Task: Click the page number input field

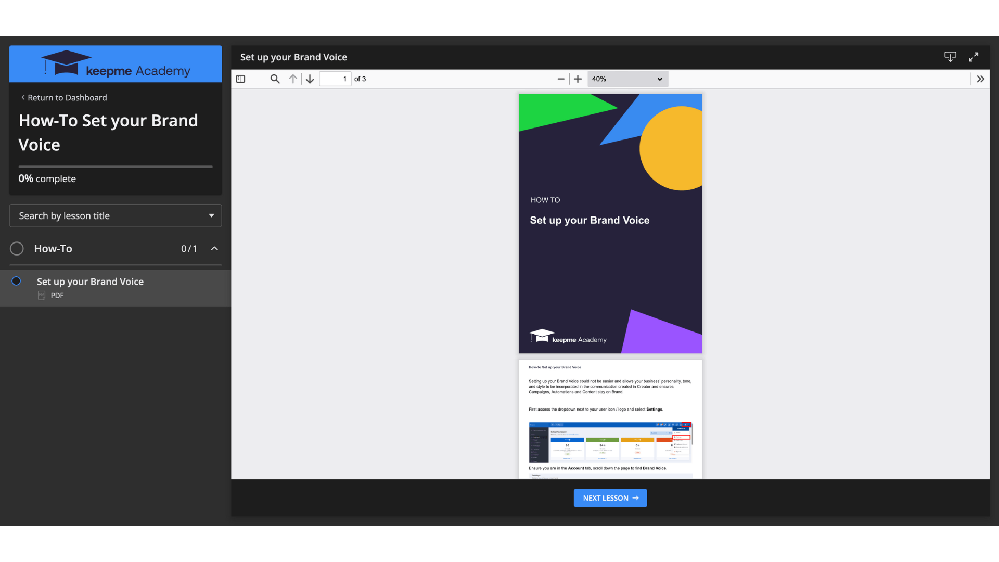Action: [x=335, y=79]
